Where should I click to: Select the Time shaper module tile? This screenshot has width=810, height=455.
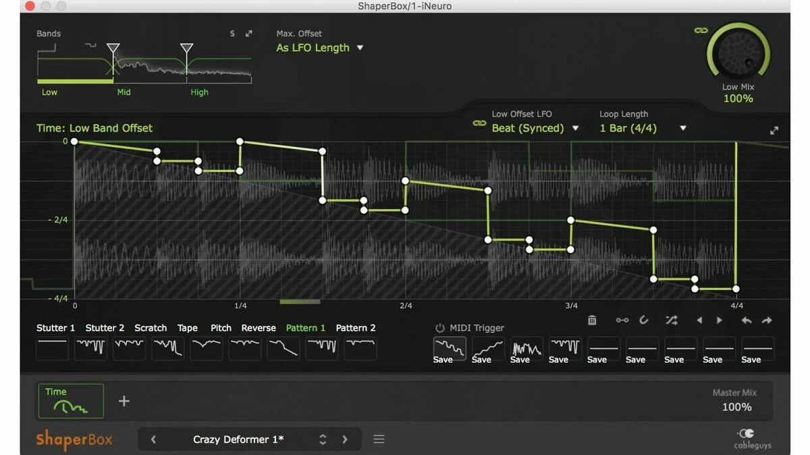(x=71, y=401)
